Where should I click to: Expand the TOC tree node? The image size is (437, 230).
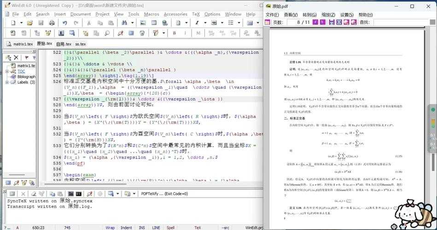[7, 71]
